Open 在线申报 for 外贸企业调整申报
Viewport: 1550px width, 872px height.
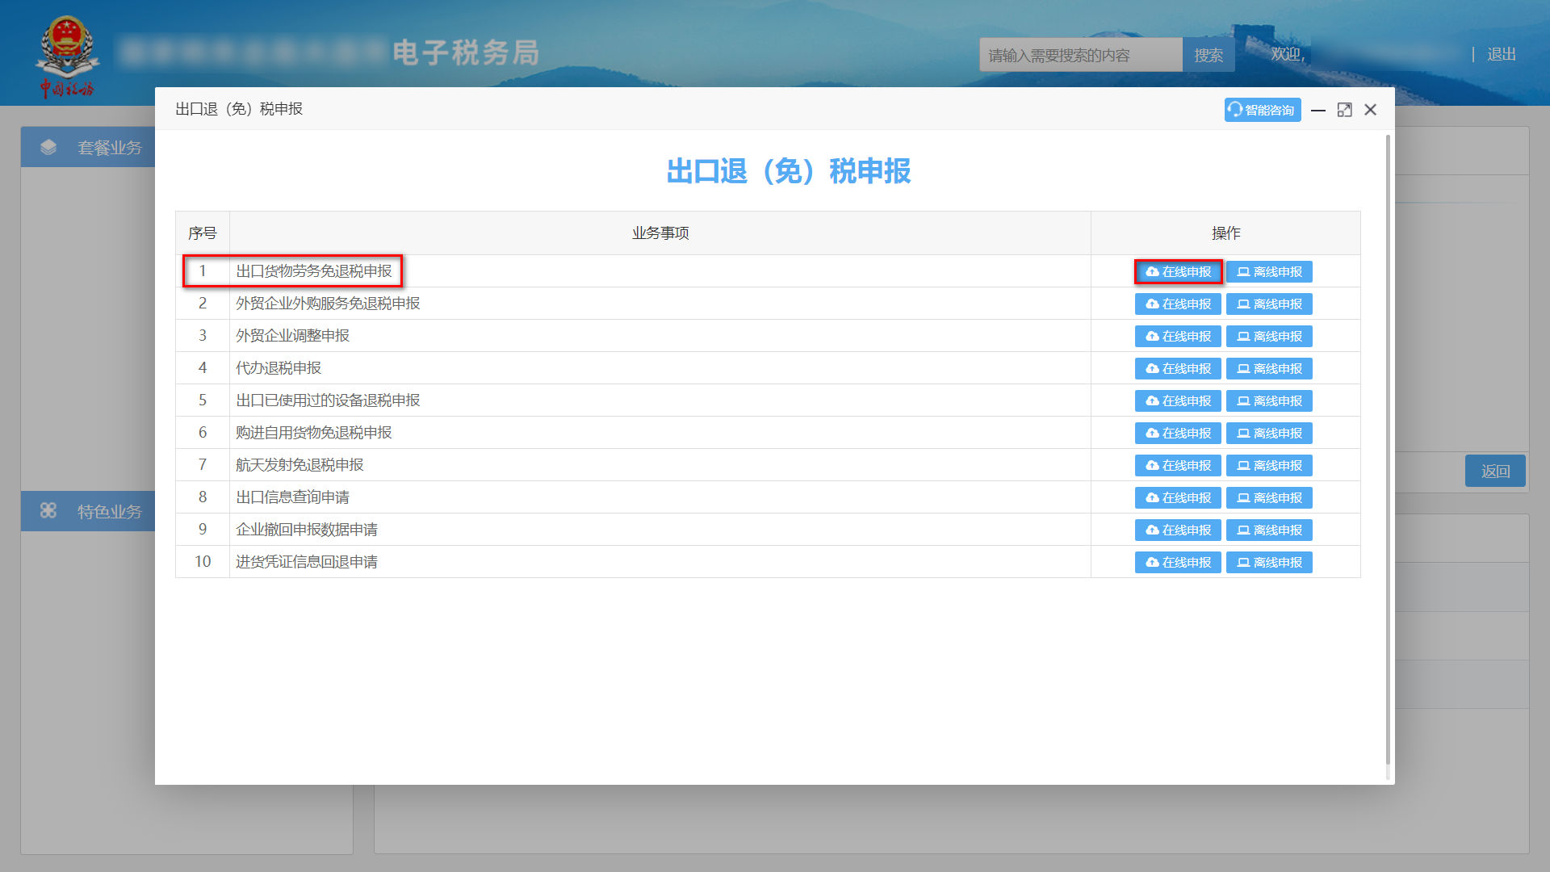(x=1178, y=336)
